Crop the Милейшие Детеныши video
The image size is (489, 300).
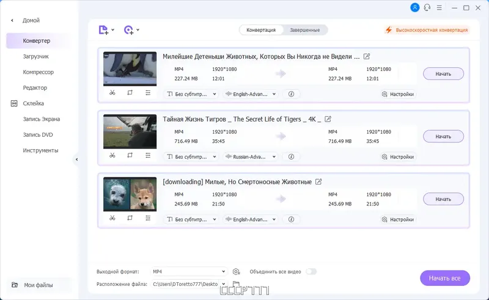130,93
